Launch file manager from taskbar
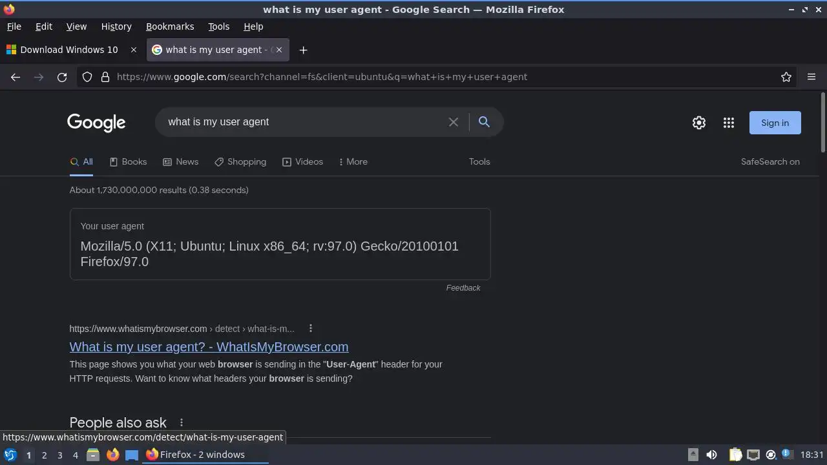Screen dimensions: 827x465 click(x=93, y=455)
